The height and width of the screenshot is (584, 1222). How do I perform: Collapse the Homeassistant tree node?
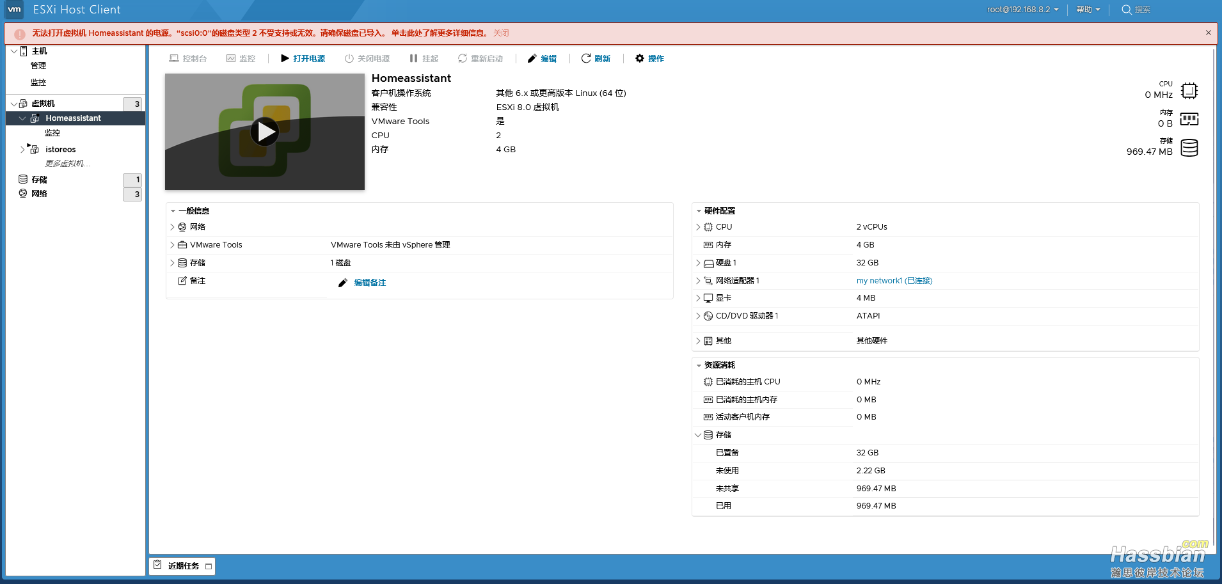[x=22, y=118]
